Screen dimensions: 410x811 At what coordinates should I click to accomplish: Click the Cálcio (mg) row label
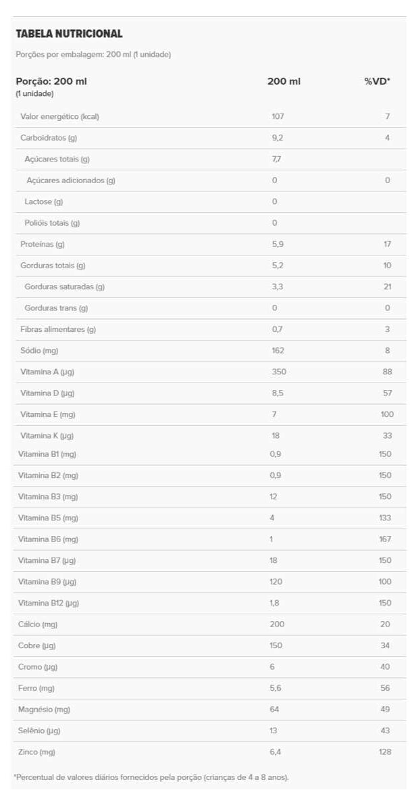click(38, 624)
